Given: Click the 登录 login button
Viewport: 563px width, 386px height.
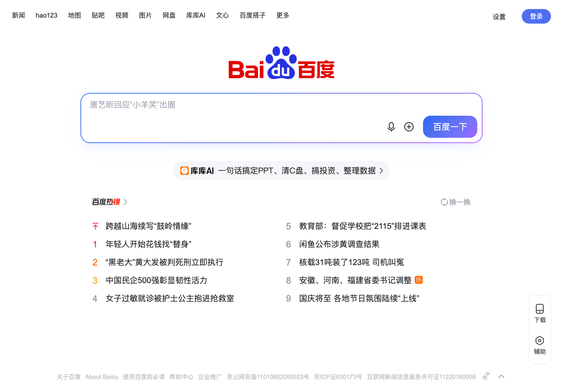Looking at the screenshot, I should tap(536, 16).
